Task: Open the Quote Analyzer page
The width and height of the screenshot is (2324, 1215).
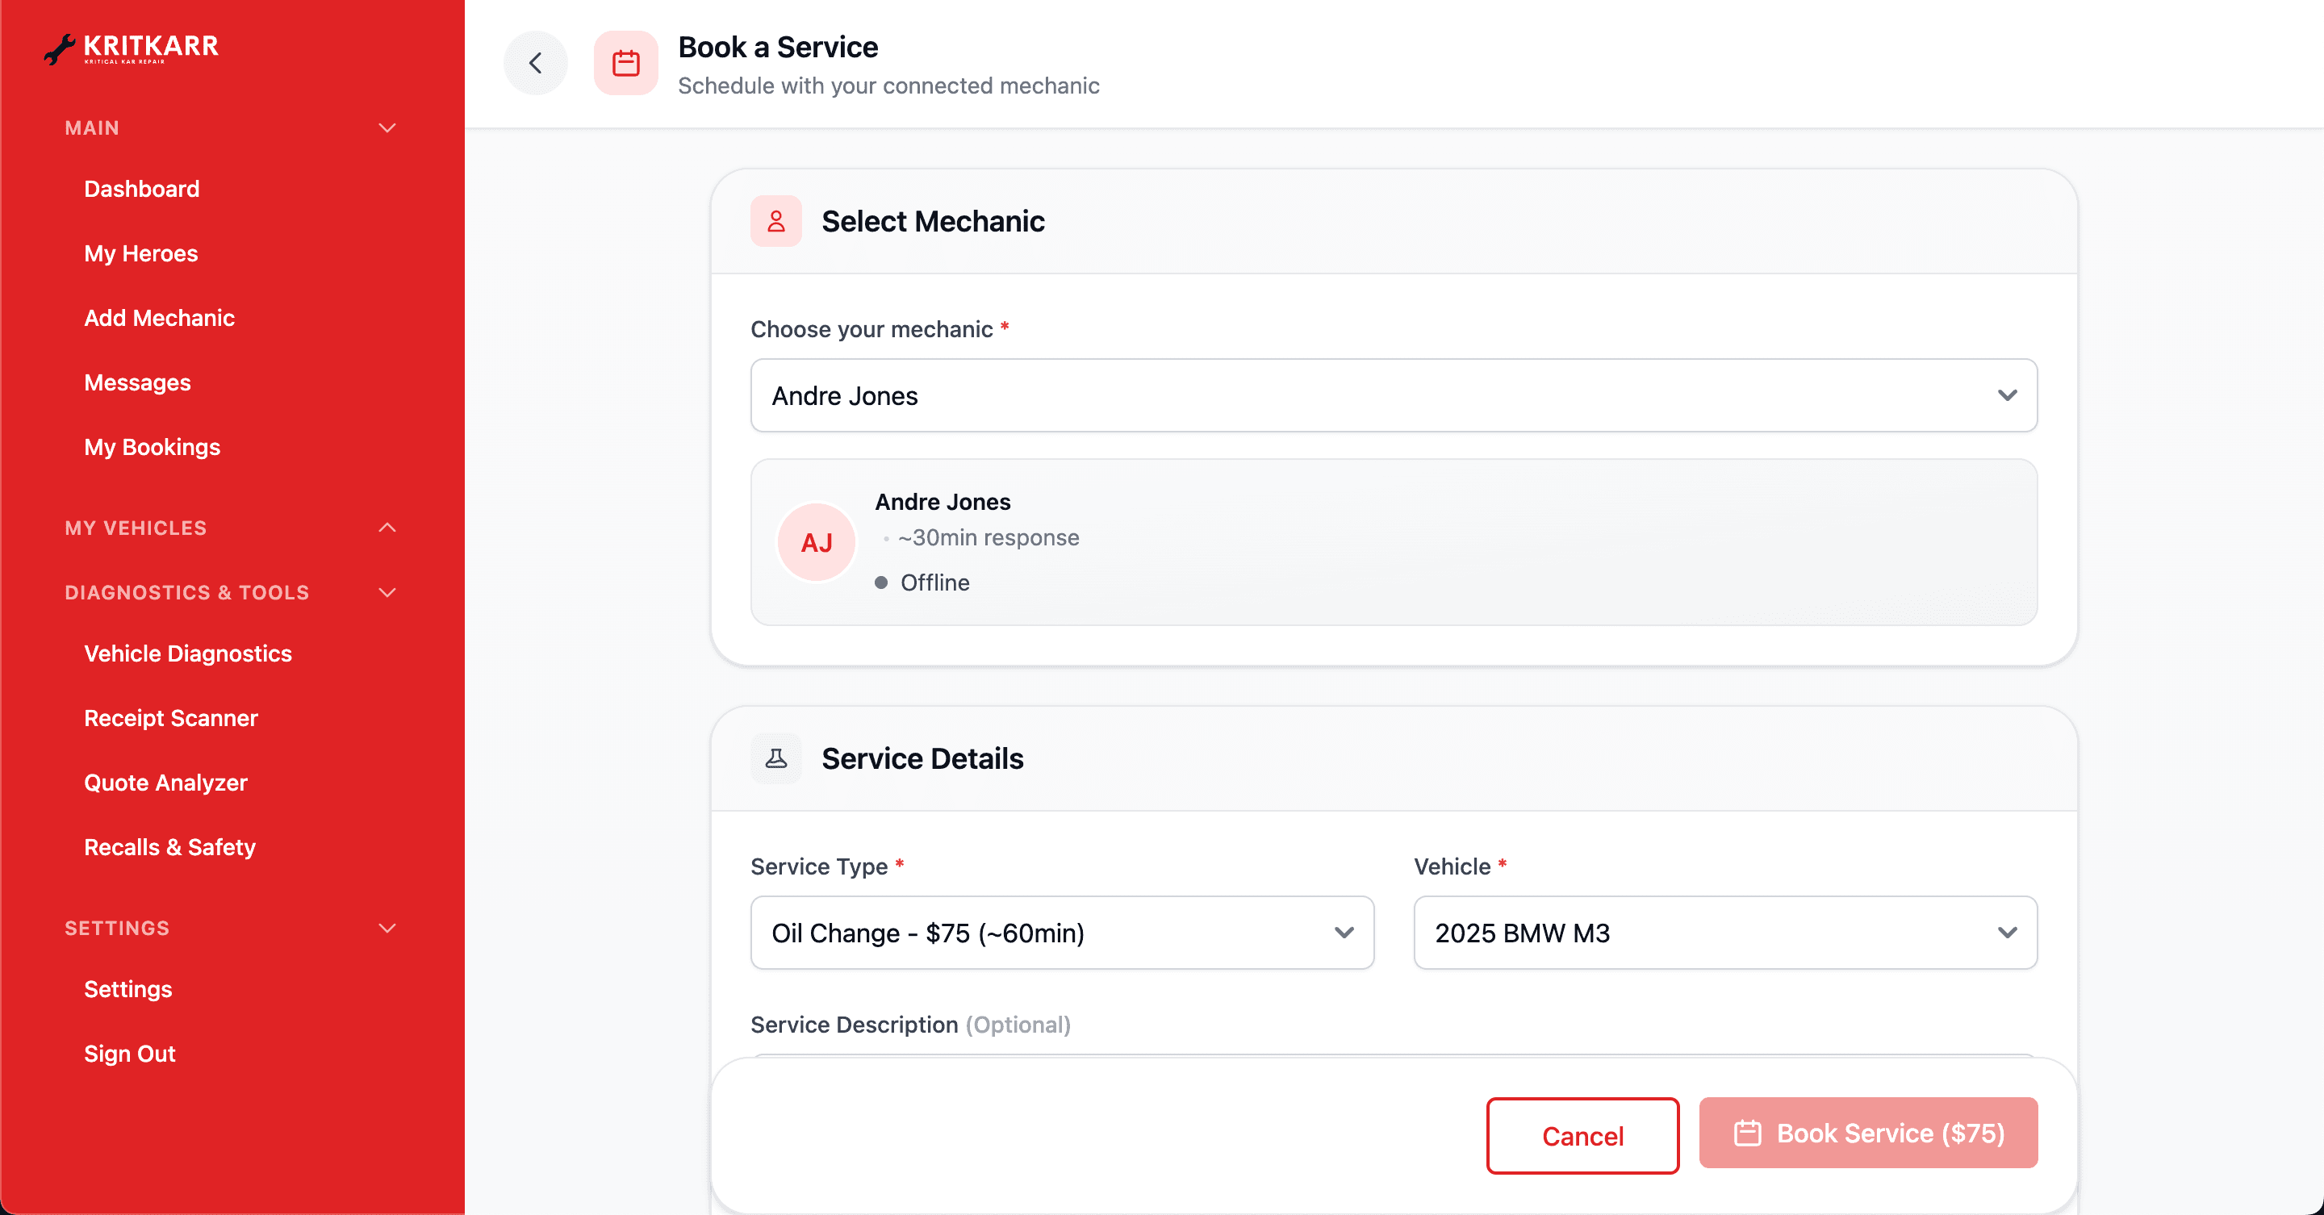Action: pos(166,783)
